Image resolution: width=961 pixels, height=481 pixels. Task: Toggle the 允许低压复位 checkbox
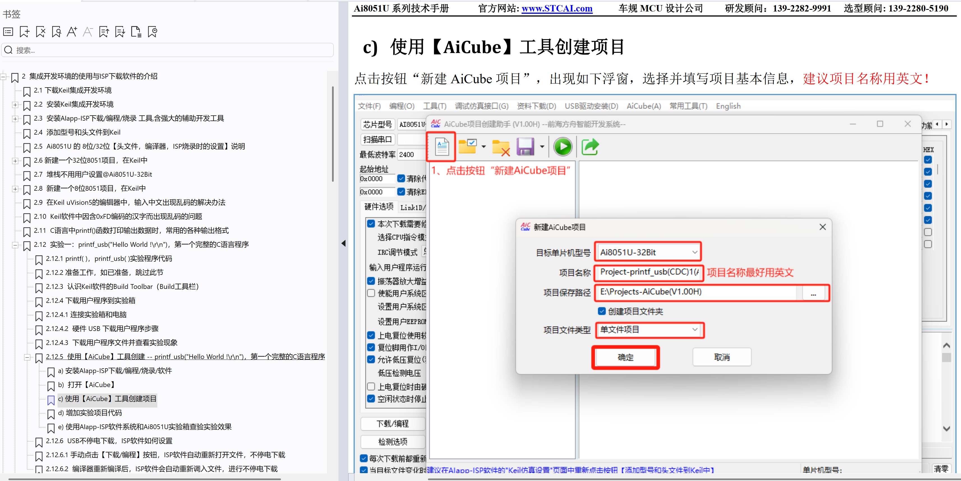tap(371, 359)
